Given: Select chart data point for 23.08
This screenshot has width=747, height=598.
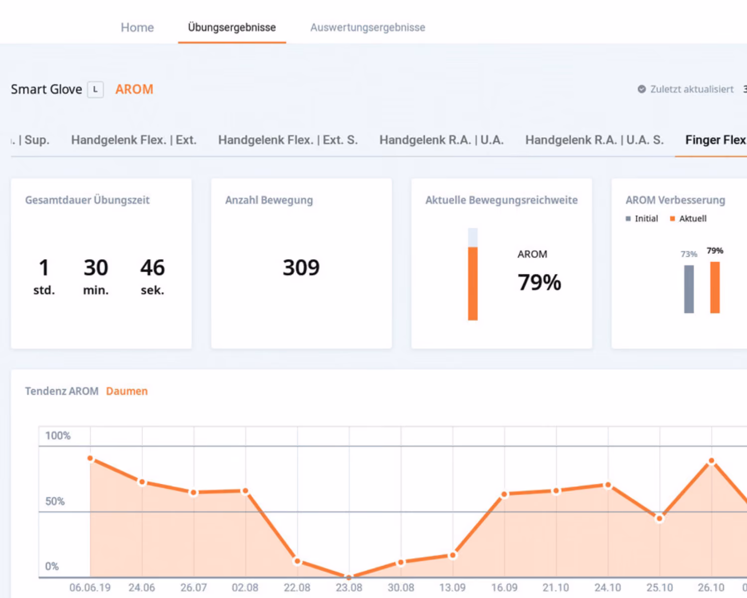Looking at the screenshot, I should [x=349, y=577].
